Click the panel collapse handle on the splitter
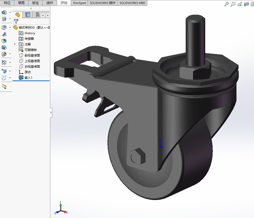 pos(51,113)
